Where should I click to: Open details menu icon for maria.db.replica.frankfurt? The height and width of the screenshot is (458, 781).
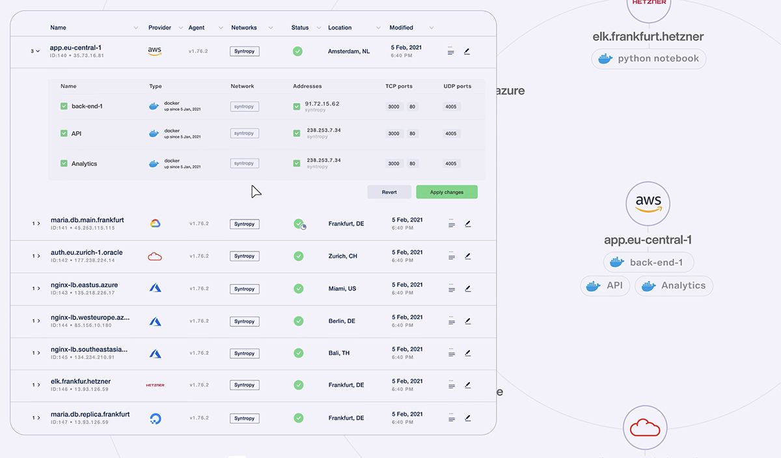(x=452, y=418)
